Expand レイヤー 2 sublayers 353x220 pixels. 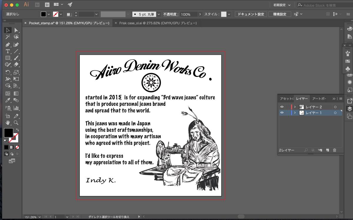295,107
